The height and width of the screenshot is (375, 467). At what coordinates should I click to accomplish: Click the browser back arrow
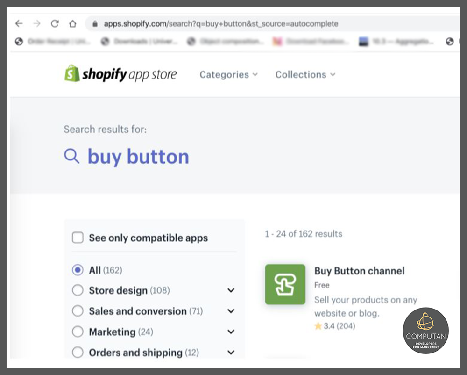tap(18, 23)
